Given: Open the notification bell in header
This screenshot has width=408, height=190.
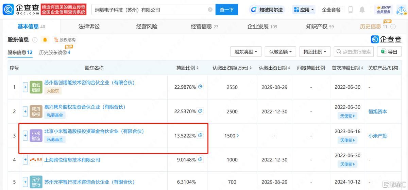Looking at the screenshot, I should pyautogui.click(x=362, y=10).
